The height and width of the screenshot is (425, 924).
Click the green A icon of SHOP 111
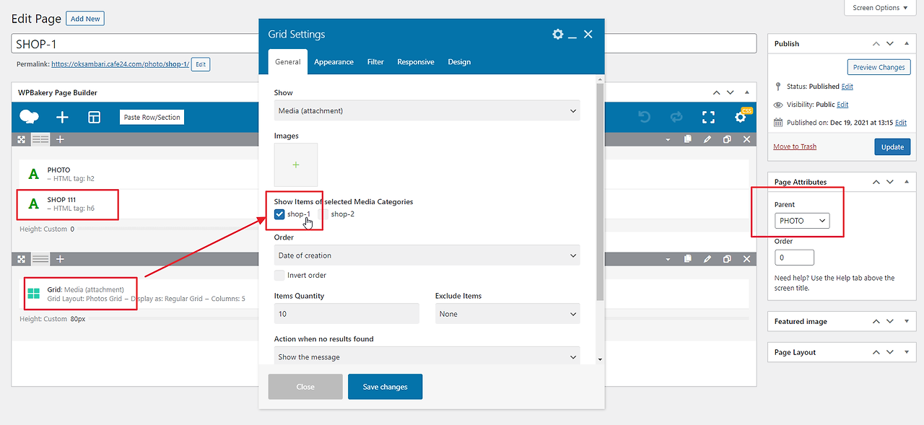(x=33, y=203)
